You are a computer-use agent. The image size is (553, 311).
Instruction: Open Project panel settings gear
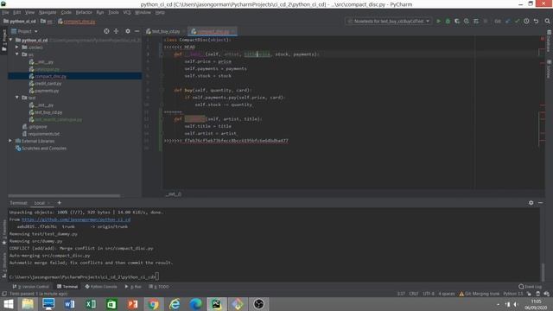pos(127,31)
